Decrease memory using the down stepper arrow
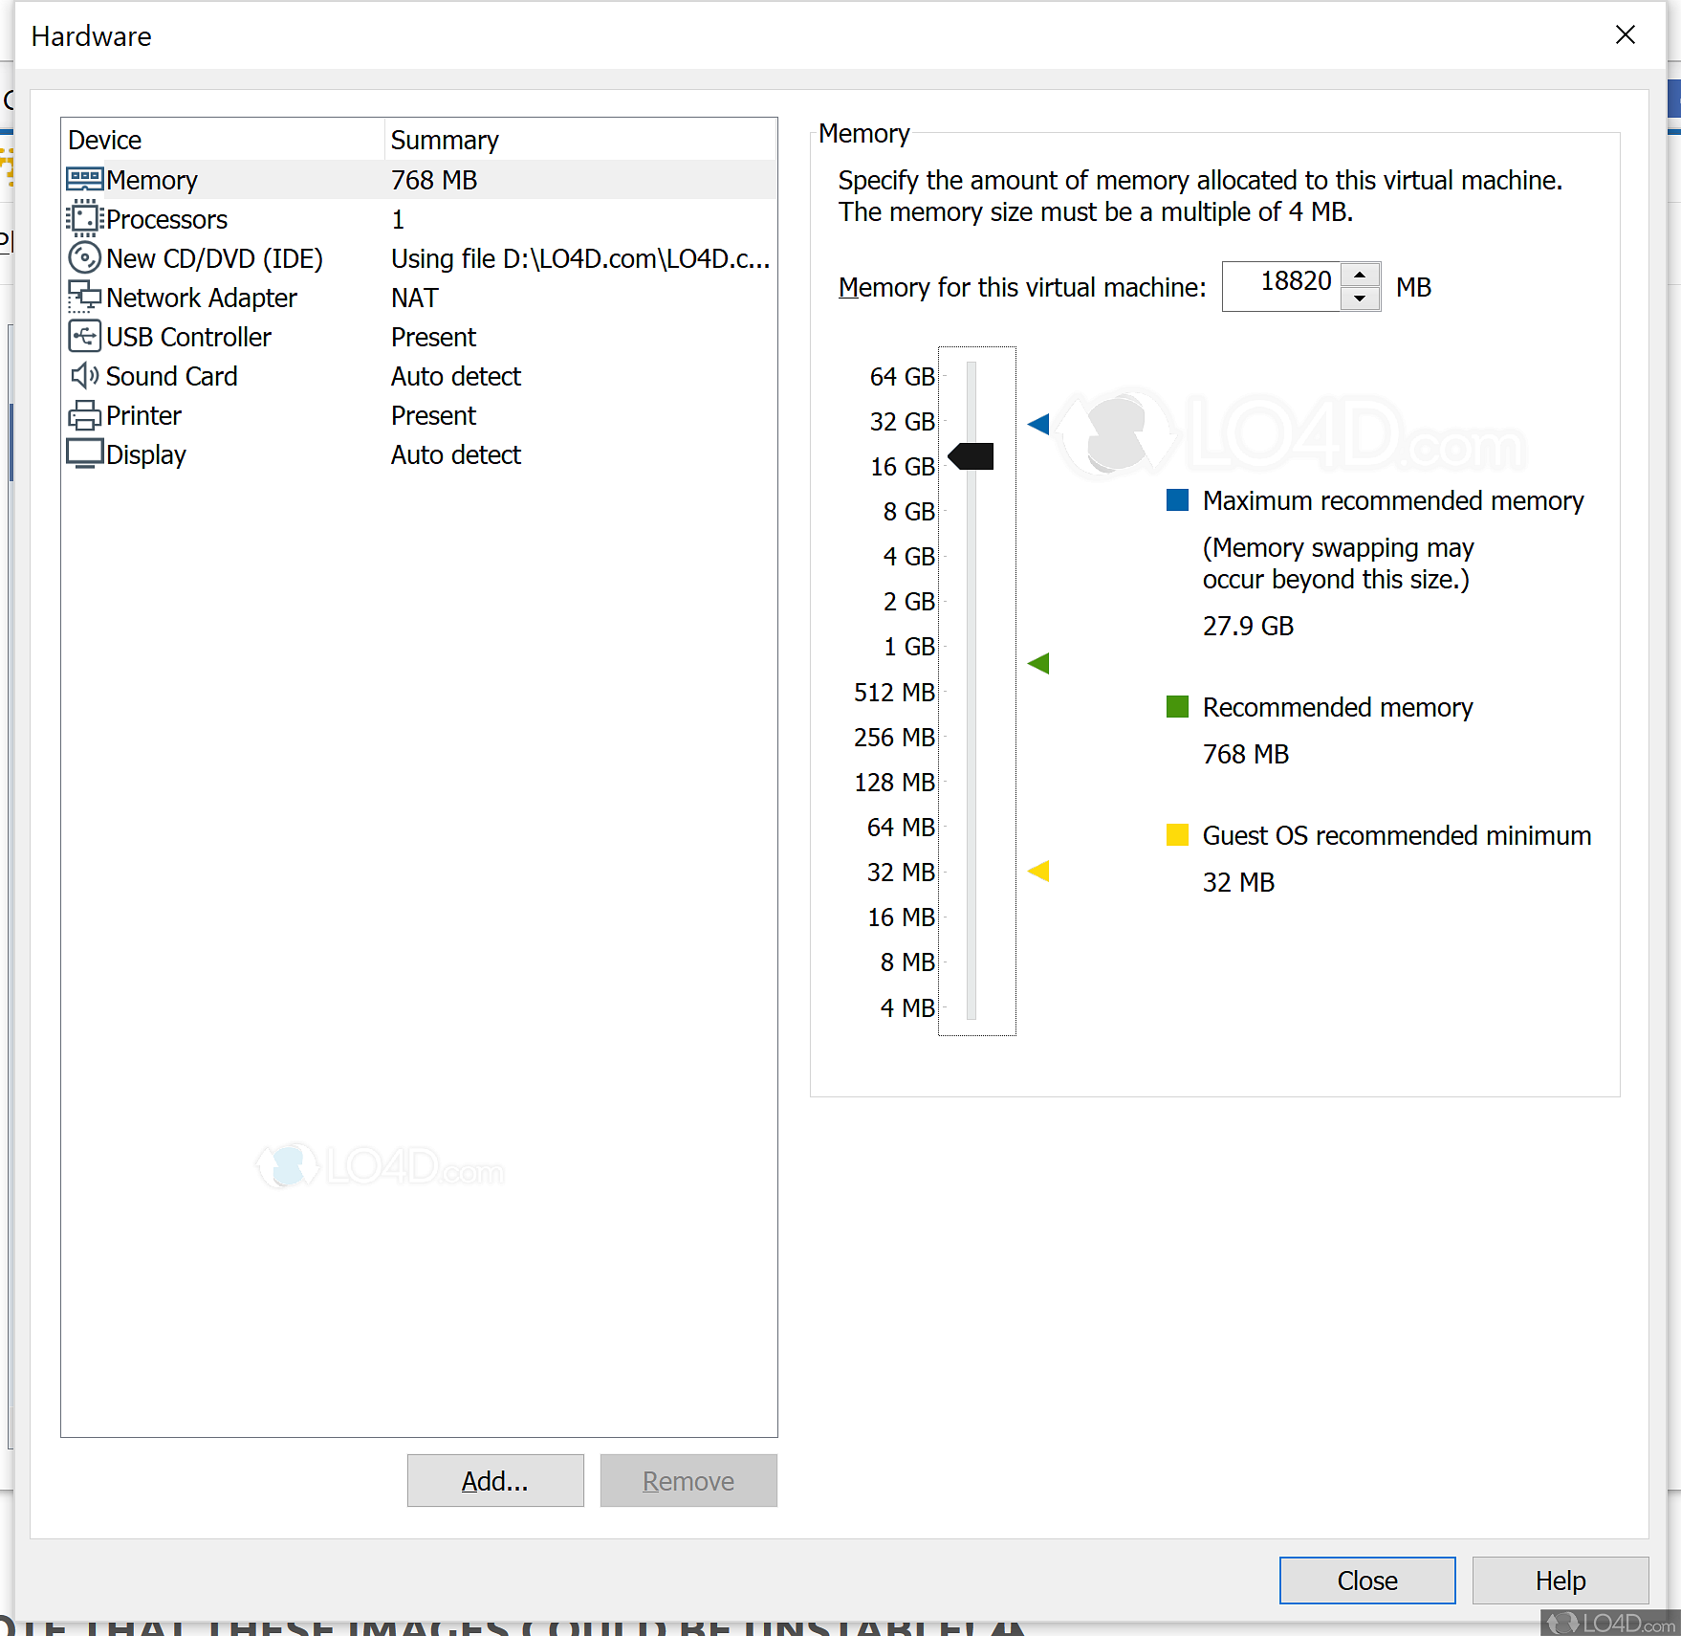The width and height of the screenshot is (1681, 1636). [x=1361, y=298]
